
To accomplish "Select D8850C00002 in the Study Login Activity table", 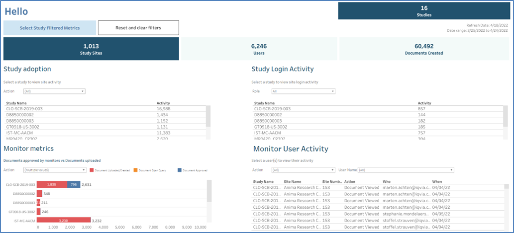I will [x=268, y=115].
